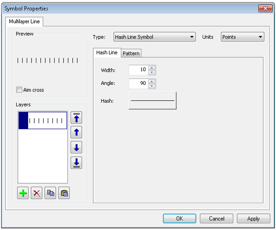
Task: Increase Width value with up spinner
Action: pos(152,68)
